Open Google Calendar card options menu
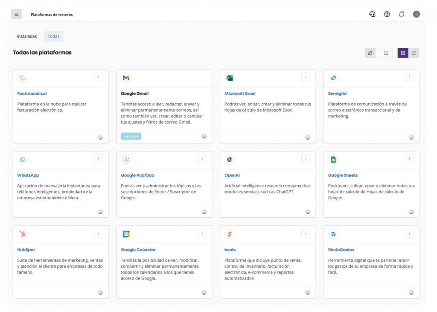Image resolution: width=437 pixels, height=312 pixels. click(x=202, y=233)
